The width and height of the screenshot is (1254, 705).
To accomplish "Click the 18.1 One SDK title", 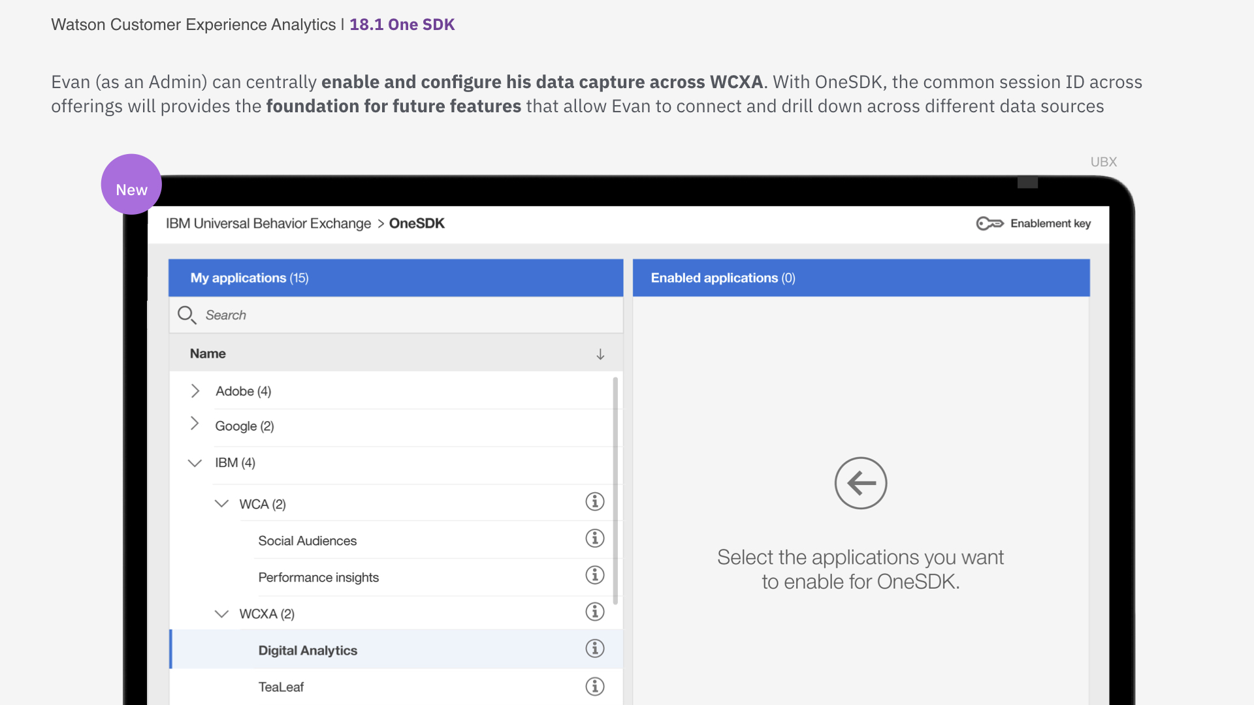I will (x=402, y=25).
